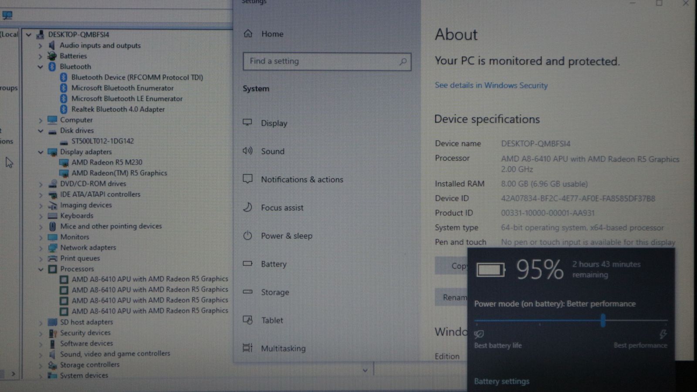Click the SD host adapters icon
The height and width of the screenshot is (392, 697).
coord(52,322)
